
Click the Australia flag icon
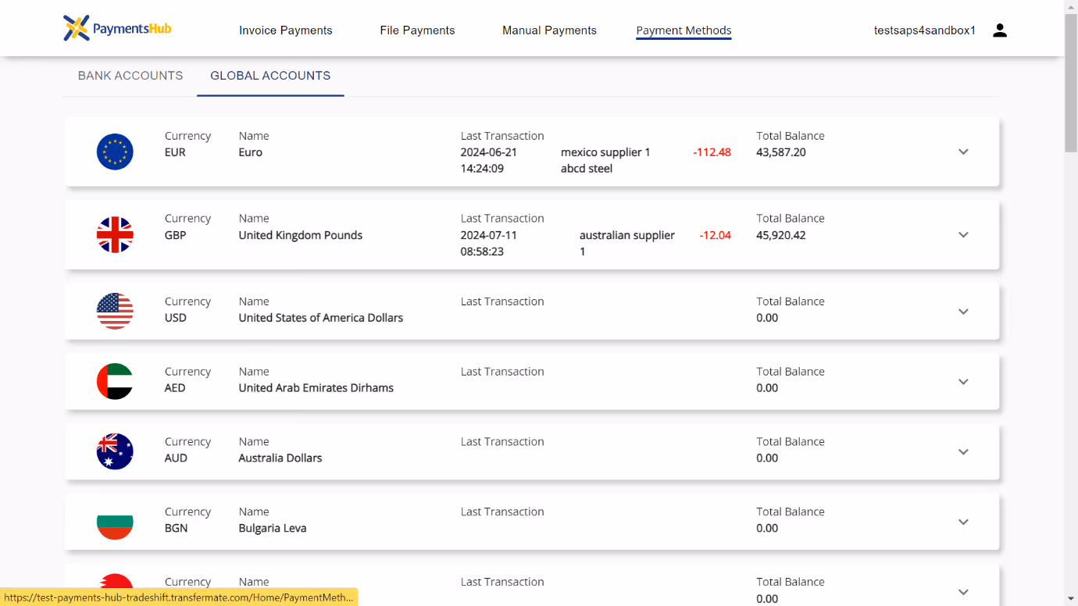(115, 451)
